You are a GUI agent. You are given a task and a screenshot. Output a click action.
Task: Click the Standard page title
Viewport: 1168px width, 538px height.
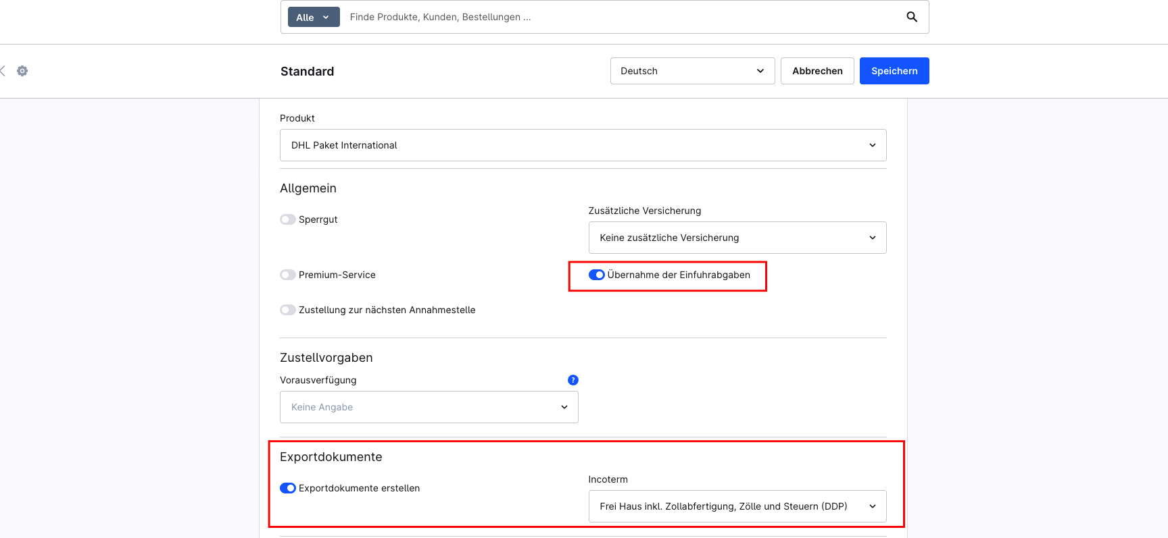click(307, 72)
